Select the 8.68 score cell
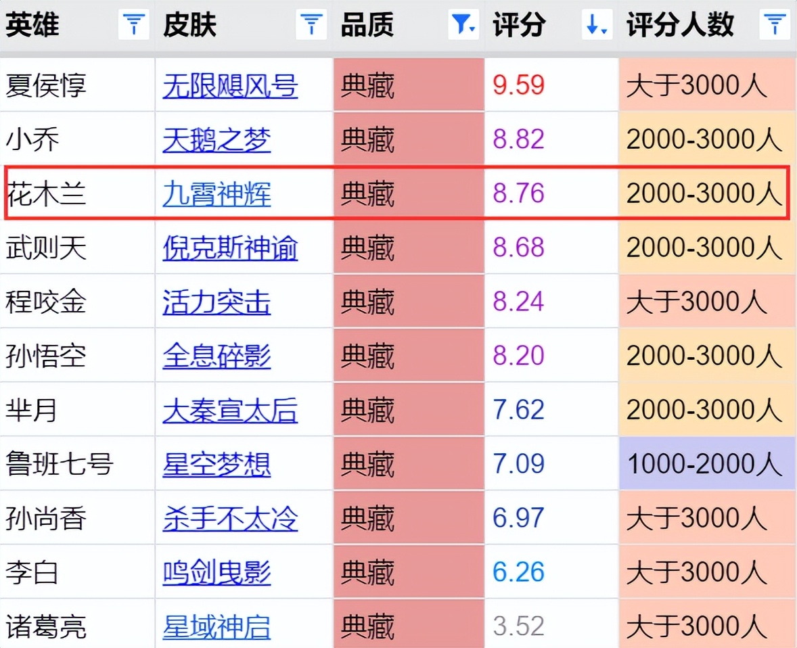The height and width of the screenshot is (648, 797). click(x=551, y=247)
